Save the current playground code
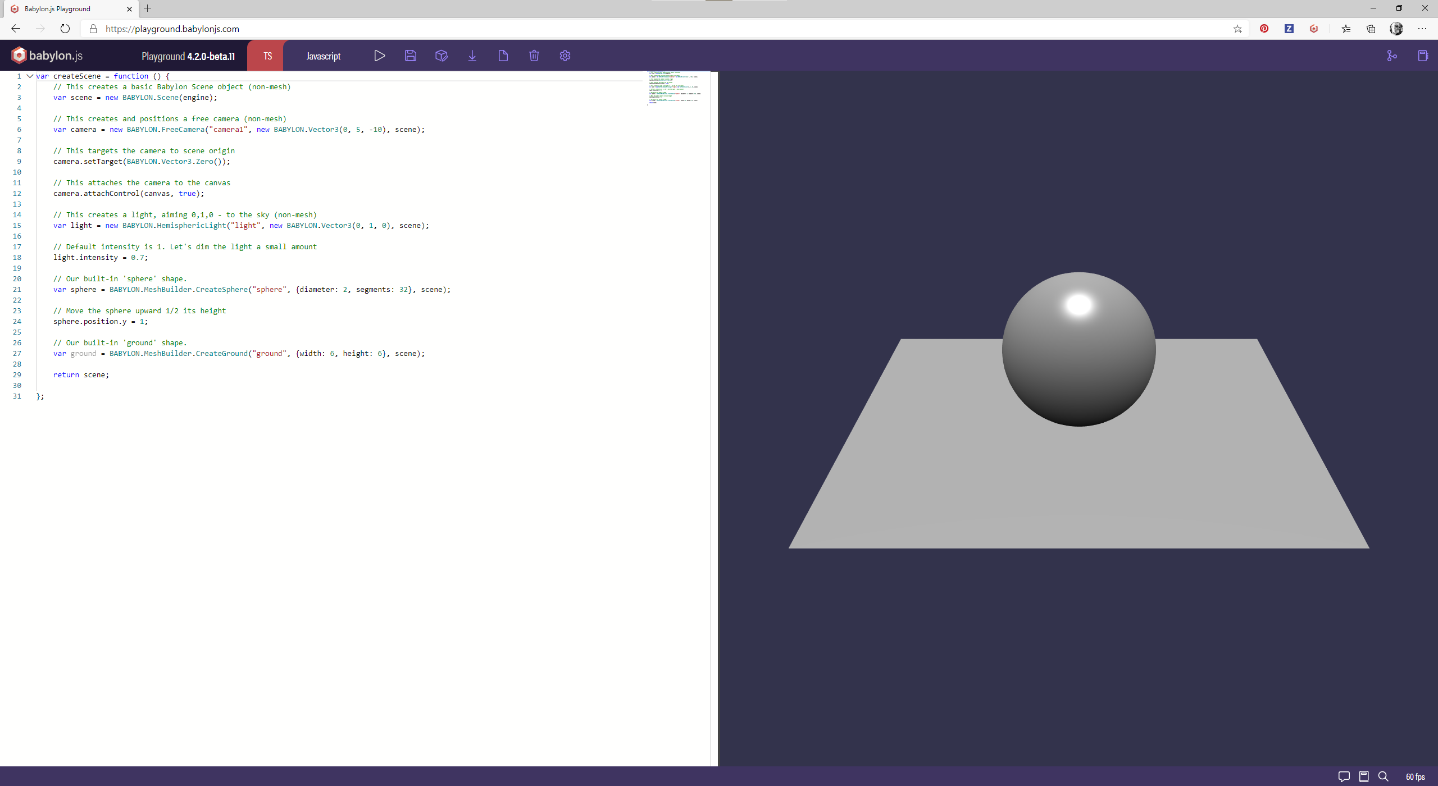The image size is (1438, 786). pos(411,56)
